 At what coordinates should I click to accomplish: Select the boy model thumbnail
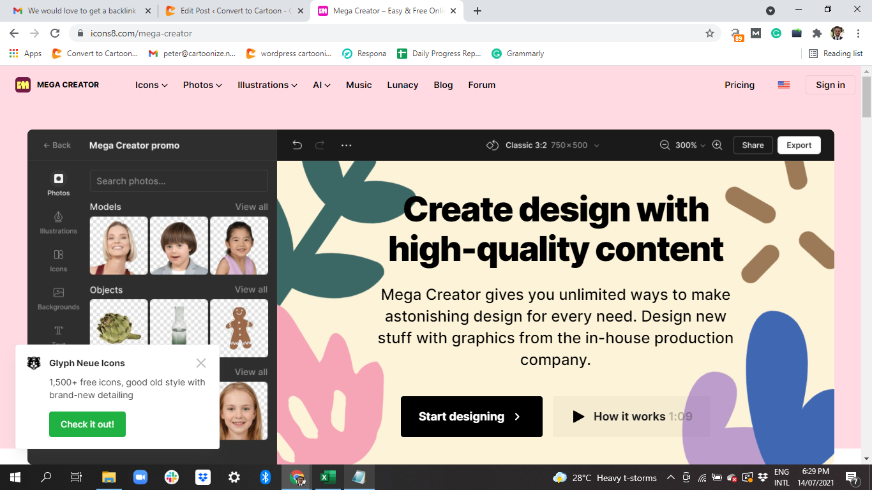pyautogui.click(x=179, y=246)
